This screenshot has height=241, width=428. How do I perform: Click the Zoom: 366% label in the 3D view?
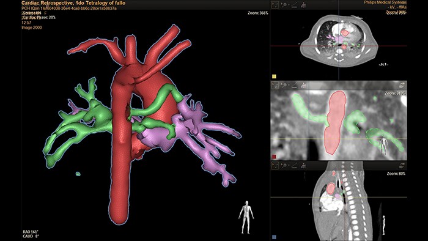point(258,13)
